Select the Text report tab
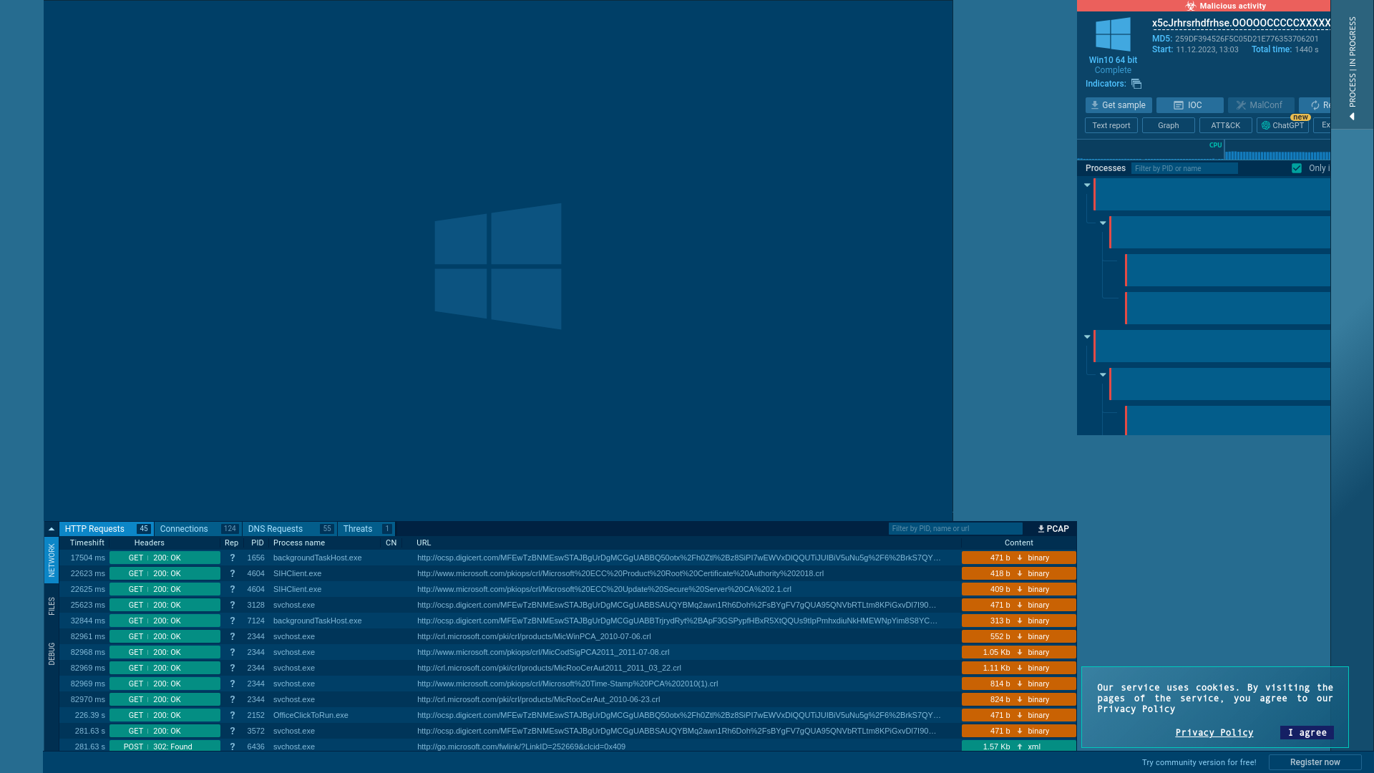This screenshot has height=773, width=1374. click(x=1111, y=125)
